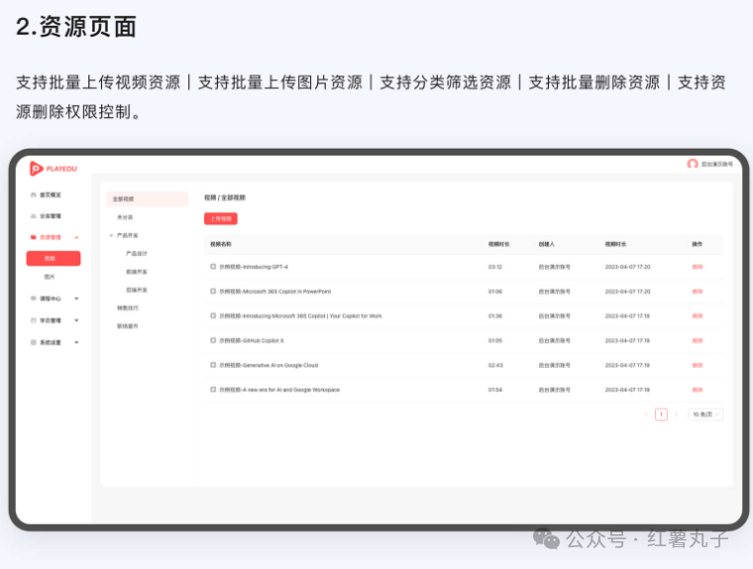Check the GitHub Copilot X video row

pyautogui.click(x=213, y=340)
